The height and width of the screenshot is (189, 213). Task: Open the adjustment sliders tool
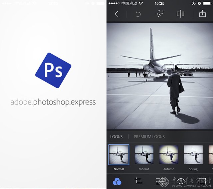pyautogui.click(x=160, y=181)
